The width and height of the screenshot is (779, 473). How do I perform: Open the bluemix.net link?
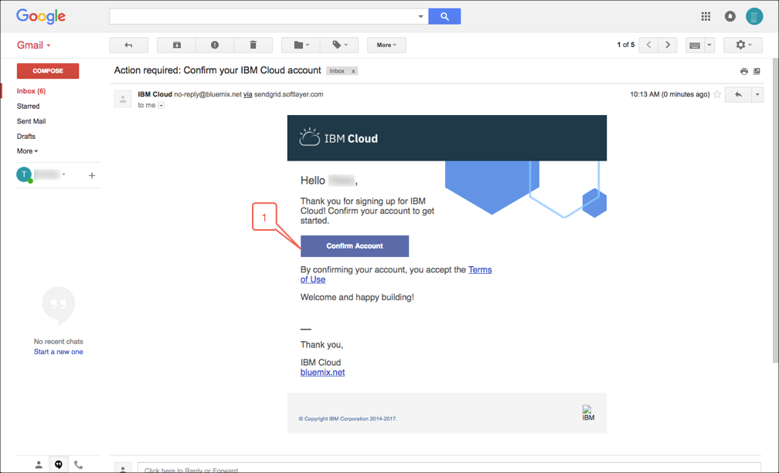[322, 373]
